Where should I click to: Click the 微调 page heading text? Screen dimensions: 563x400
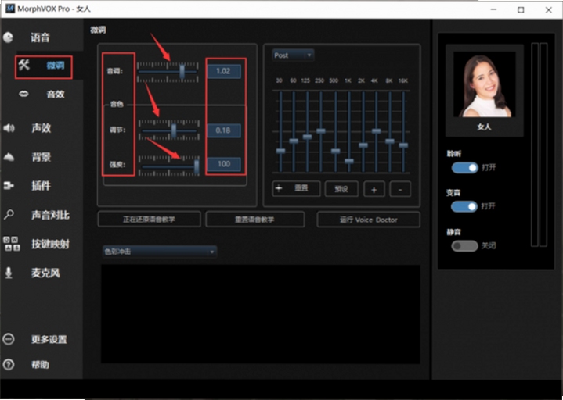click(98, 30)
